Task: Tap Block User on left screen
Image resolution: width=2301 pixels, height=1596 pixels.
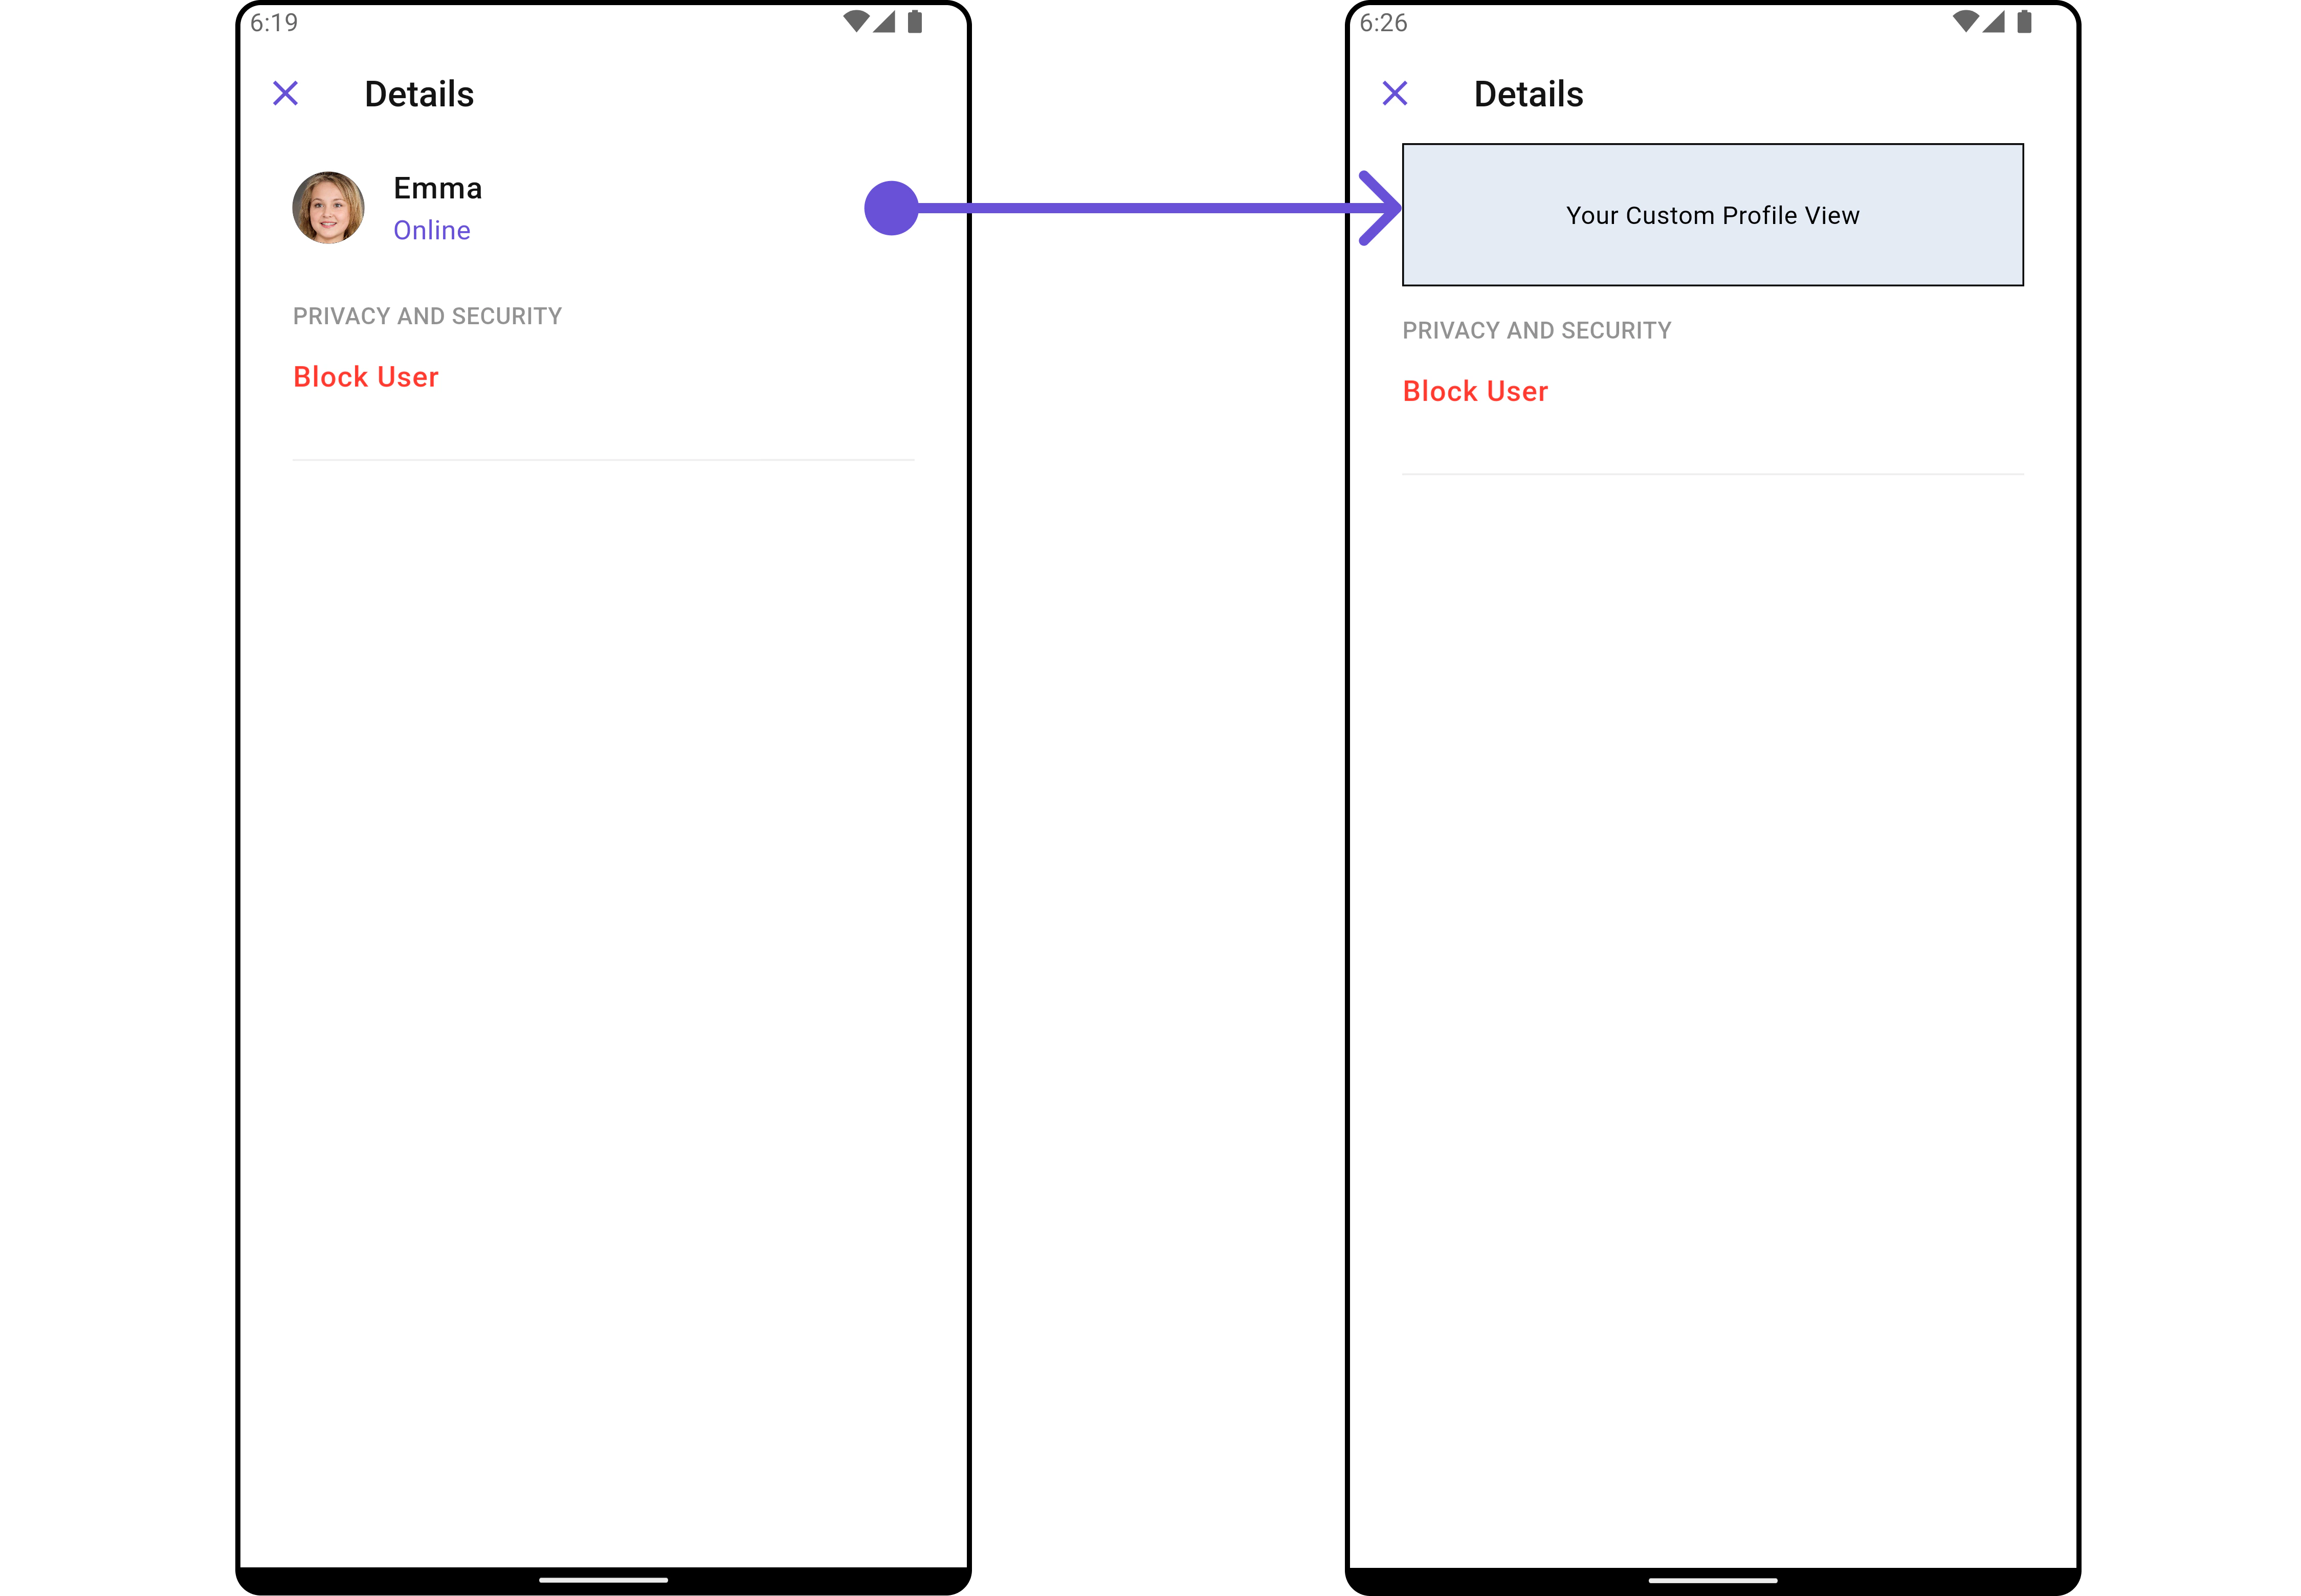Action: [365, 377]
